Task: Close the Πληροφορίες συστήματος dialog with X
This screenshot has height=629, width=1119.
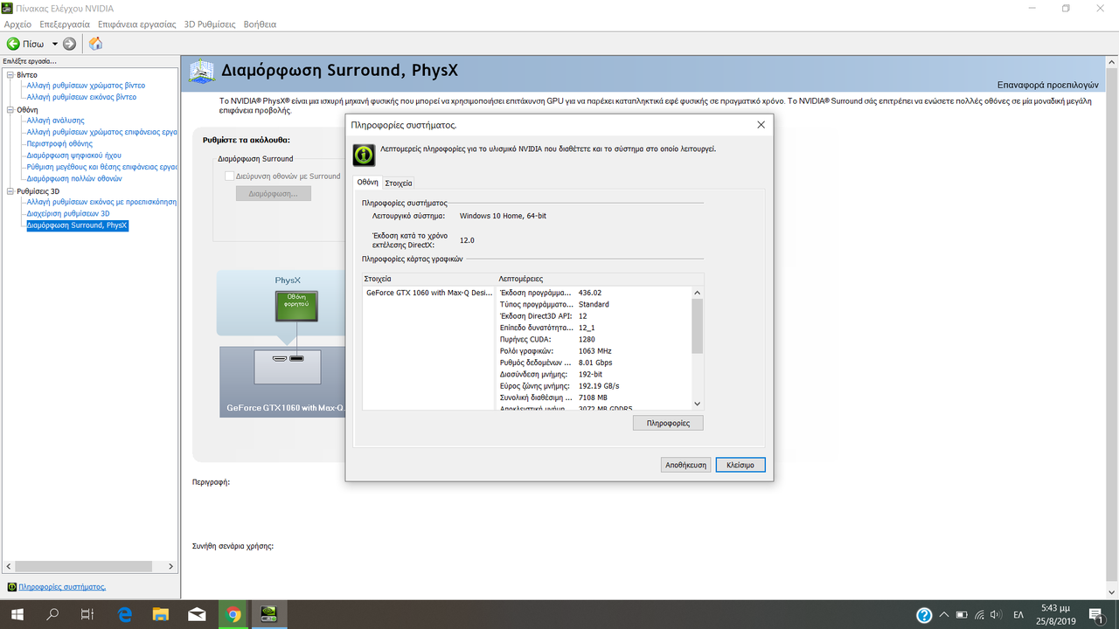Action: coord(761,125)
